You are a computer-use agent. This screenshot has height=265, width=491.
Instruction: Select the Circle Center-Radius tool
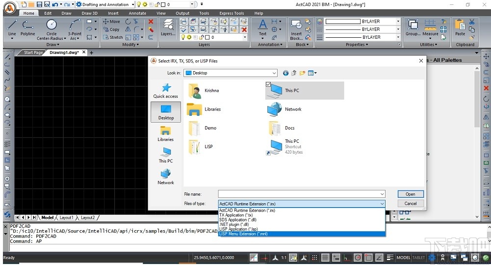point(52,29)
